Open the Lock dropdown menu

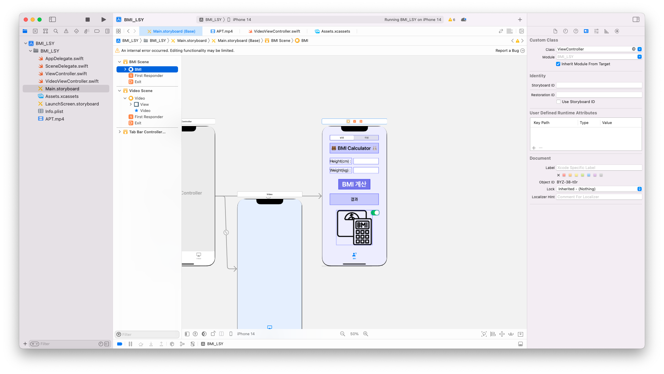click(599, 189)
